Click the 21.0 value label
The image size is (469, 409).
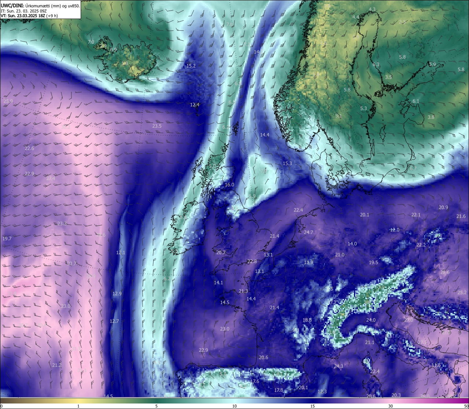point(340,255)
